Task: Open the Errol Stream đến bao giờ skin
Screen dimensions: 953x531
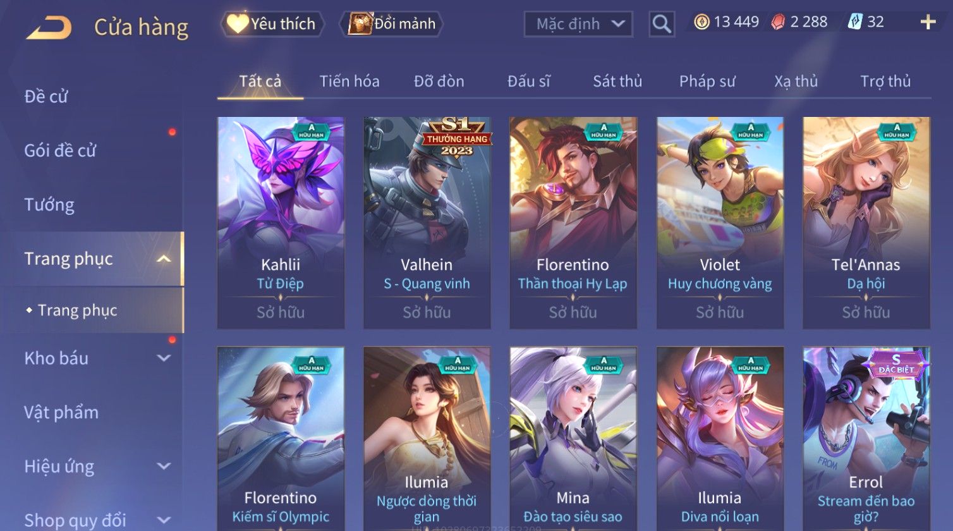Action: point(866,439)
